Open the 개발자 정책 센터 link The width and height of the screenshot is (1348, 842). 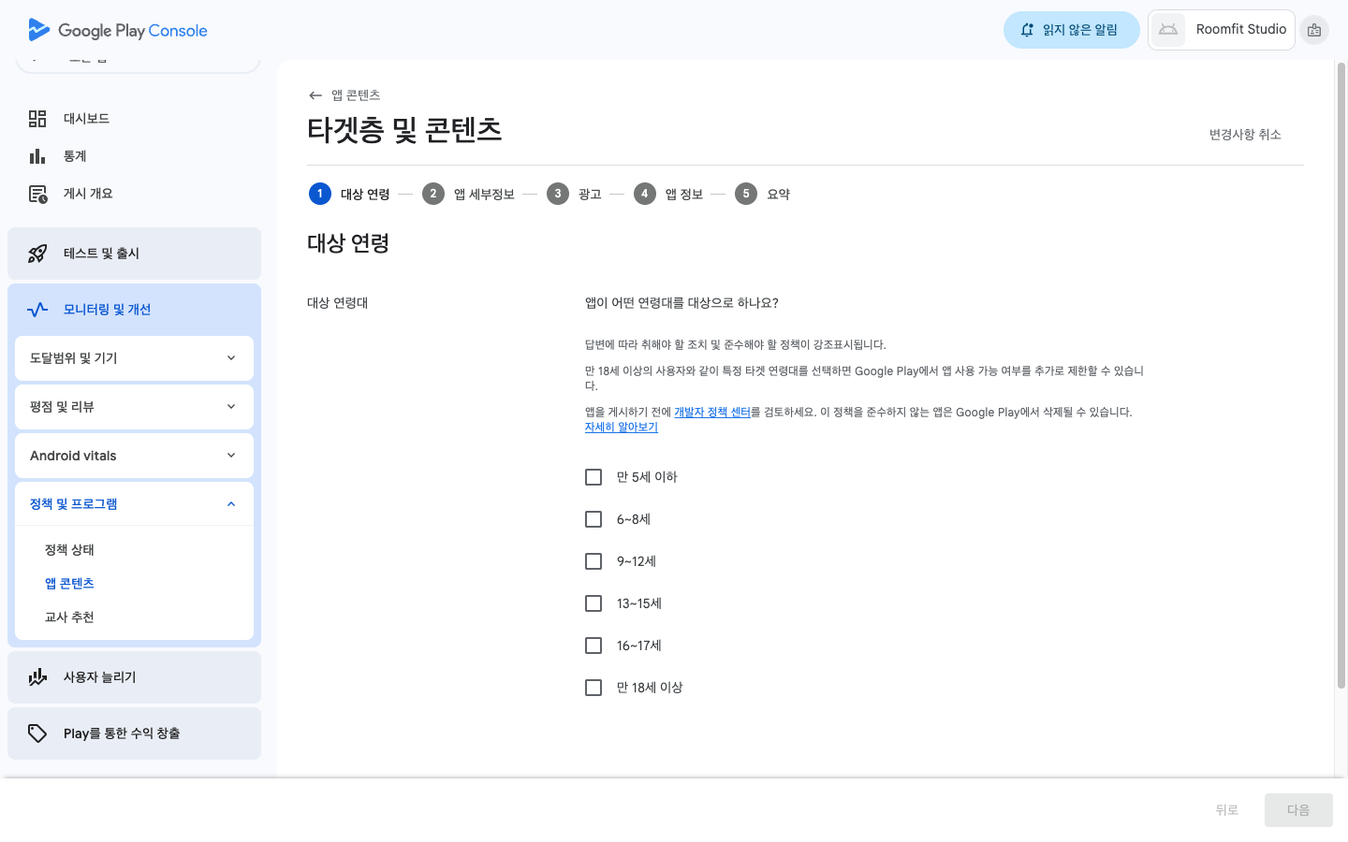point(712,412)
